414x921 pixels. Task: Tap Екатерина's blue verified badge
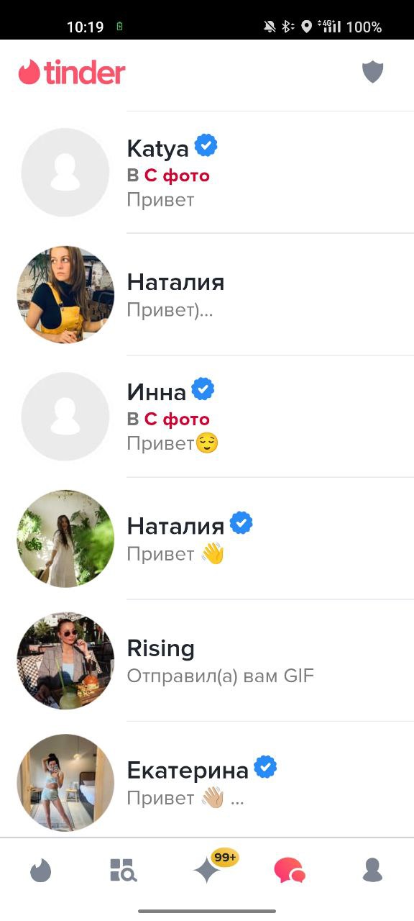[265, 768]
